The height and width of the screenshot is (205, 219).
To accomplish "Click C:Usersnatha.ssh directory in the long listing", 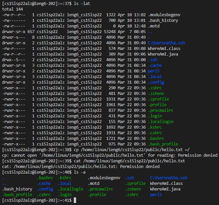I will point(166,43).
